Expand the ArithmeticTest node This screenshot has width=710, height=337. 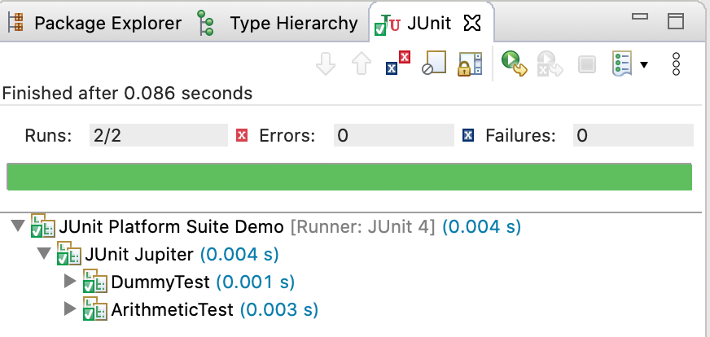(x=70, y=309)
